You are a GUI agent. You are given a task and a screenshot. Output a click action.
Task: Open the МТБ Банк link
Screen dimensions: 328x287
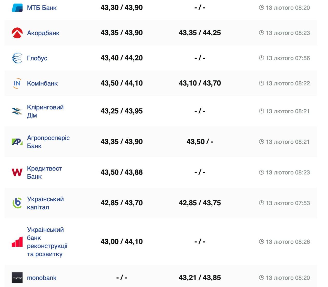pos(42,8)
